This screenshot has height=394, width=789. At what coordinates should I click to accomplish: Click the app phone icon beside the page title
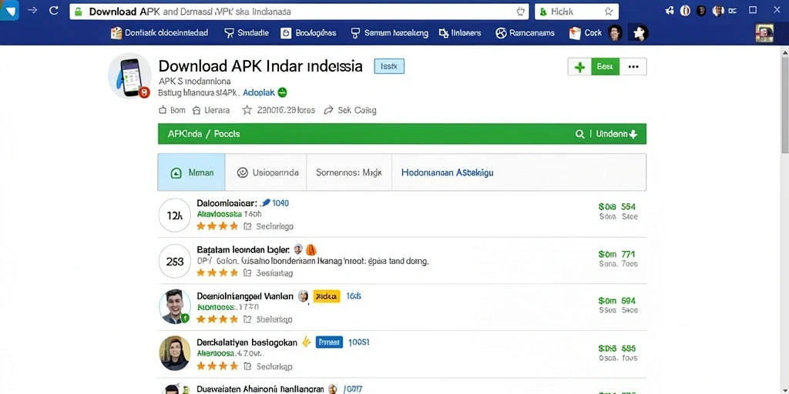point(129,75)
